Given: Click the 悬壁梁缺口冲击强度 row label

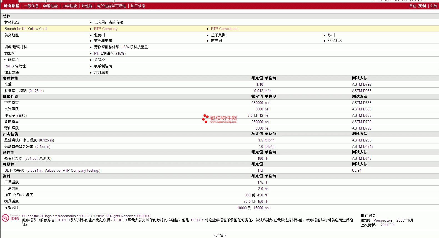Looking at the screenshot, I should pos(29,140).
